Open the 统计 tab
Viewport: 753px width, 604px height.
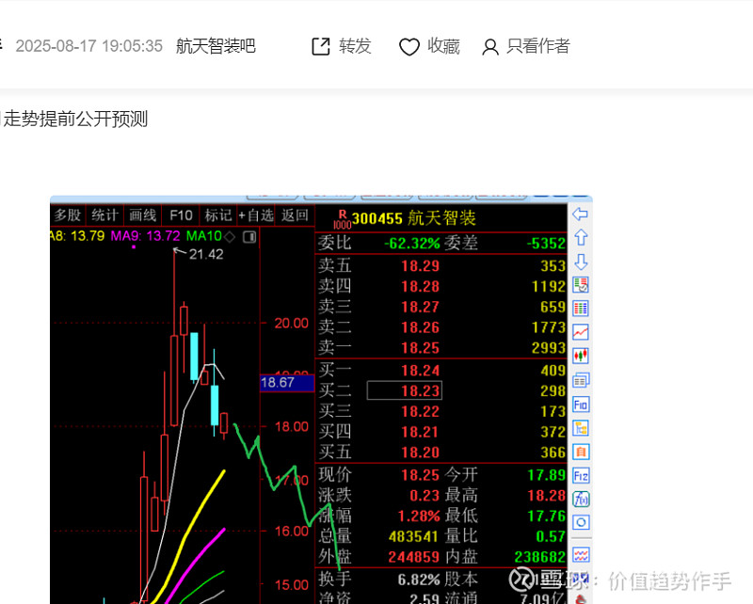(104, 215)
